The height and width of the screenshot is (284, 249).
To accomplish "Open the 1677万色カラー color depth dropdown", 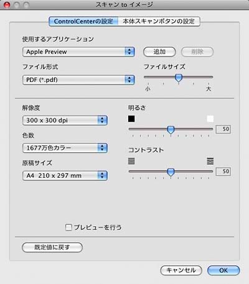I will 65,148.
